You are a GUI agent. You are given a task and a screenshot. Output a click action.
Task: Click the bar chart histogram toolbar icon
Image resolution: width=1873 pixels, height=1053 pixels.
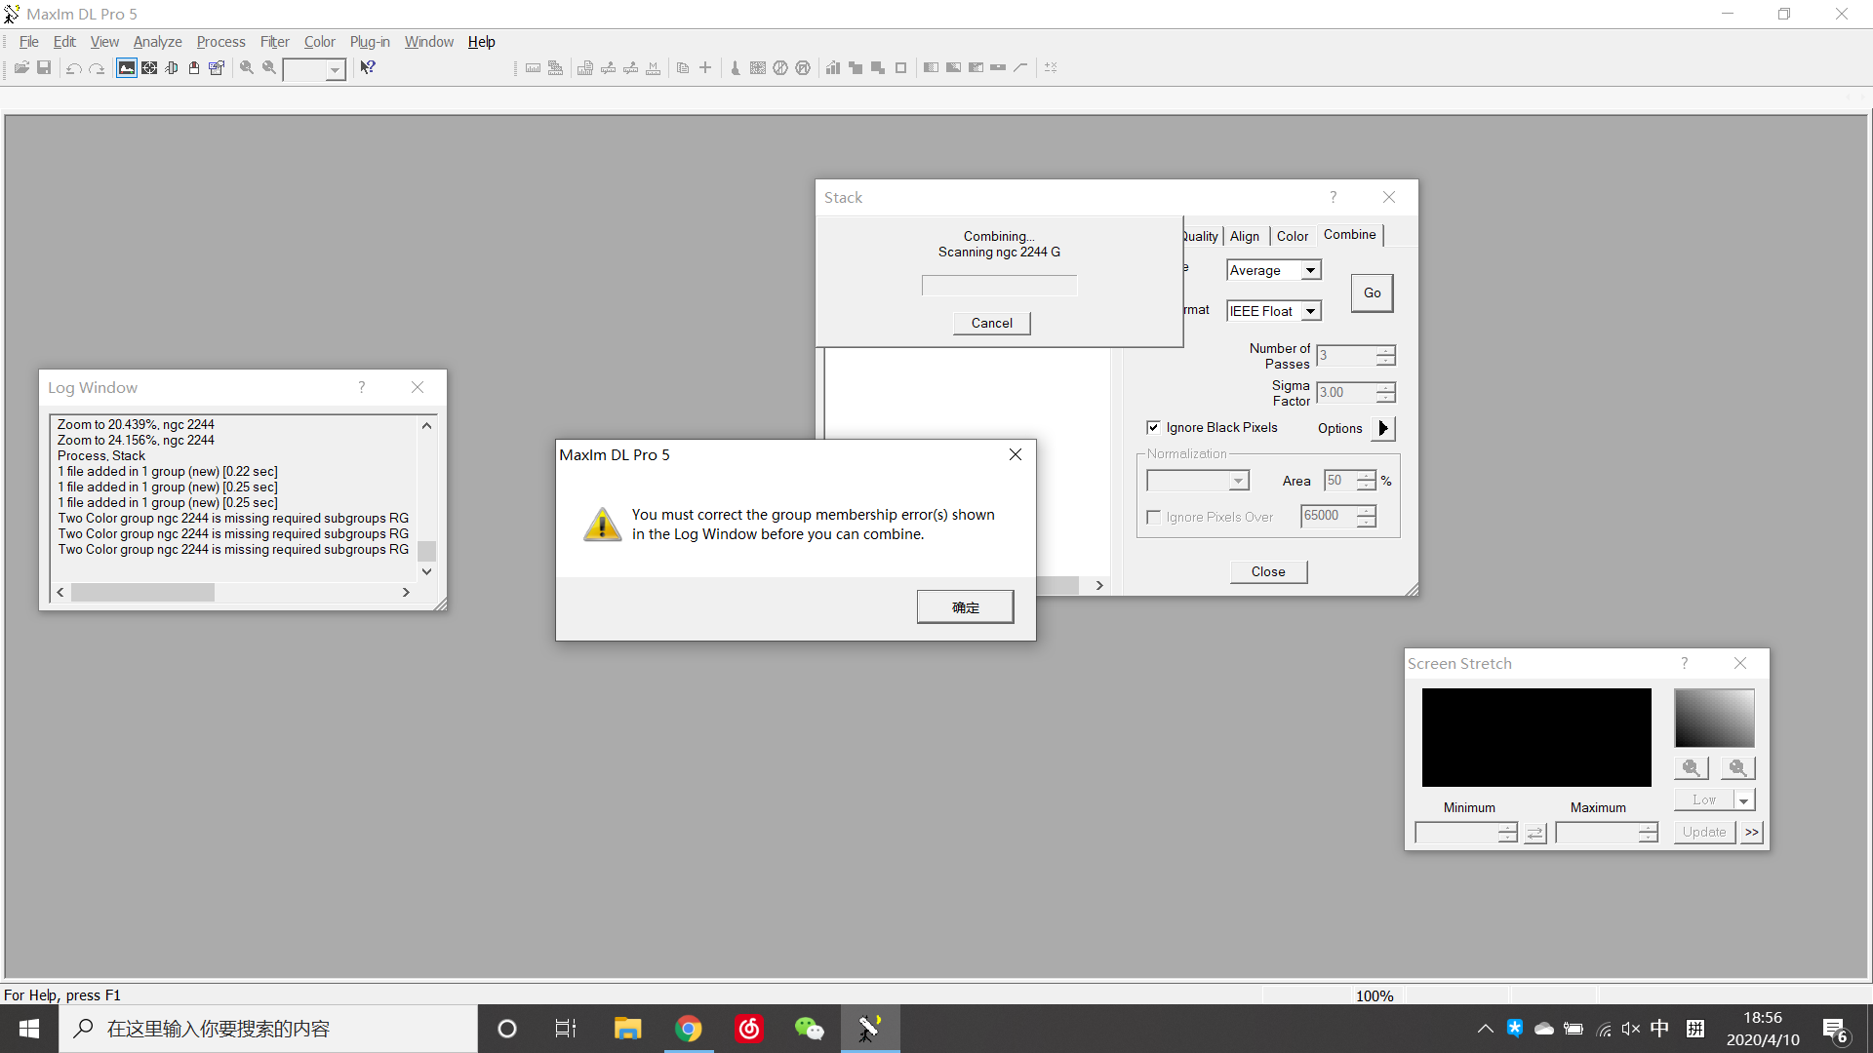833,68
